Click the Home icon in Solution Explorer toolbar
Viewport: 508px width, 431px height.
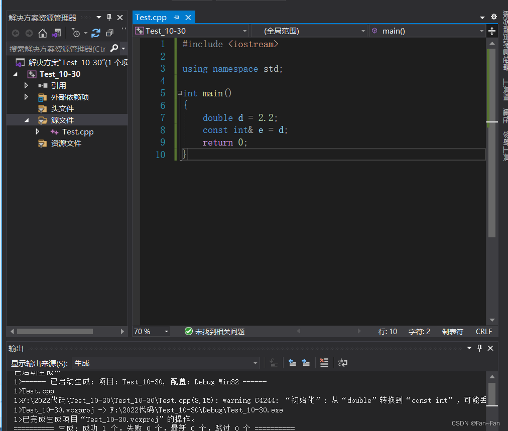pyautogui.click(x=43, y=33)
